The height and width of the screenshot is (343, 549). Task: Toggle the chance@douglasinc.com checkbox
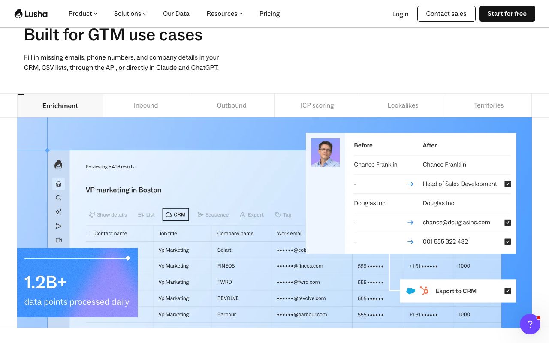point(508,223)
